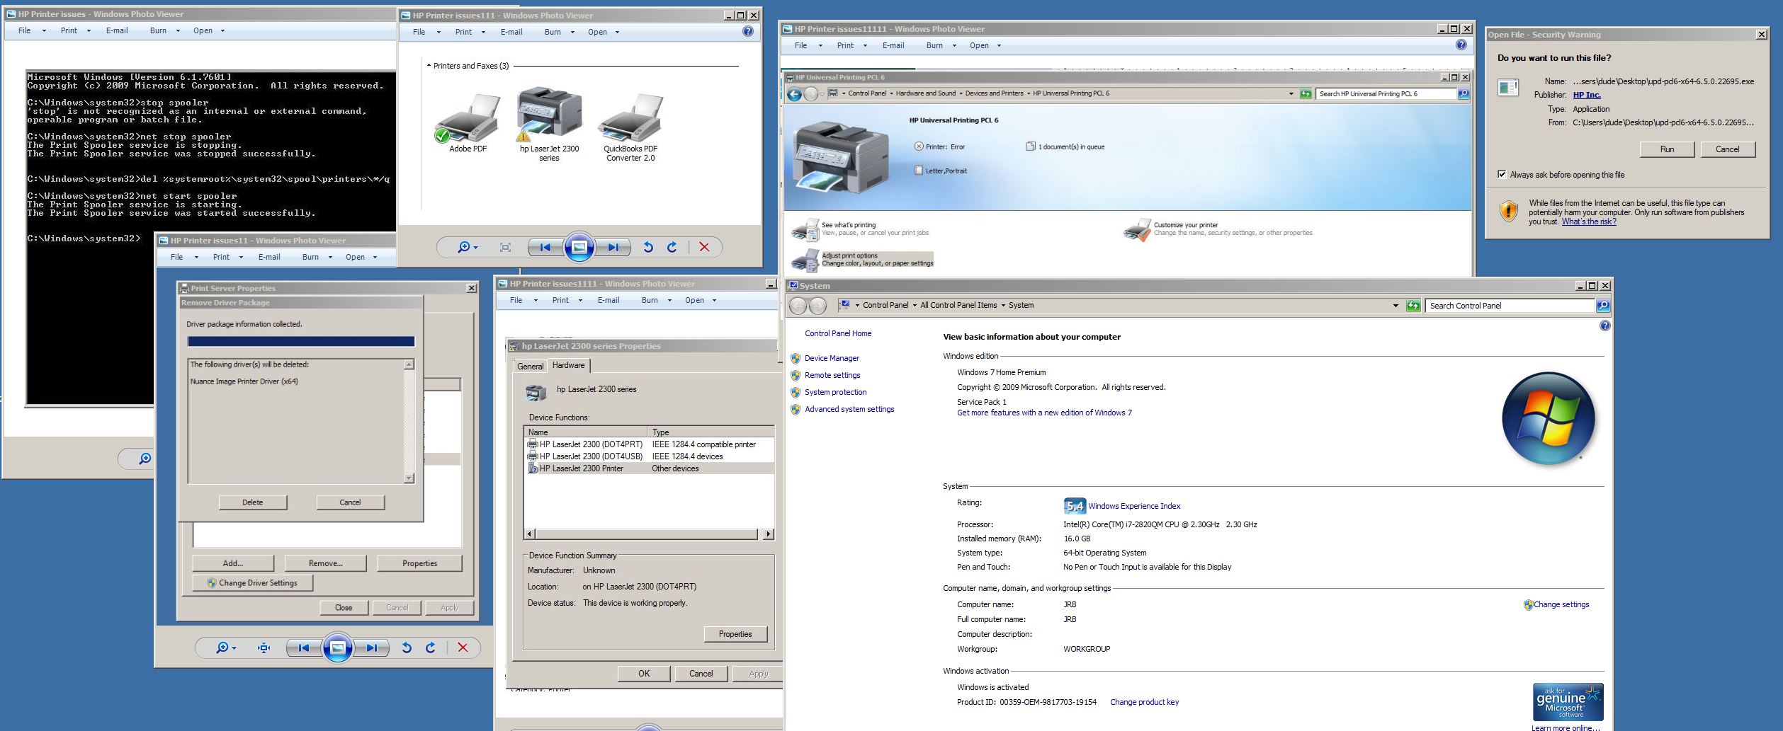Click actual size icon in HP Printer issues111 viewer
Screen dimensions: 1783x731
pos(505,247)
